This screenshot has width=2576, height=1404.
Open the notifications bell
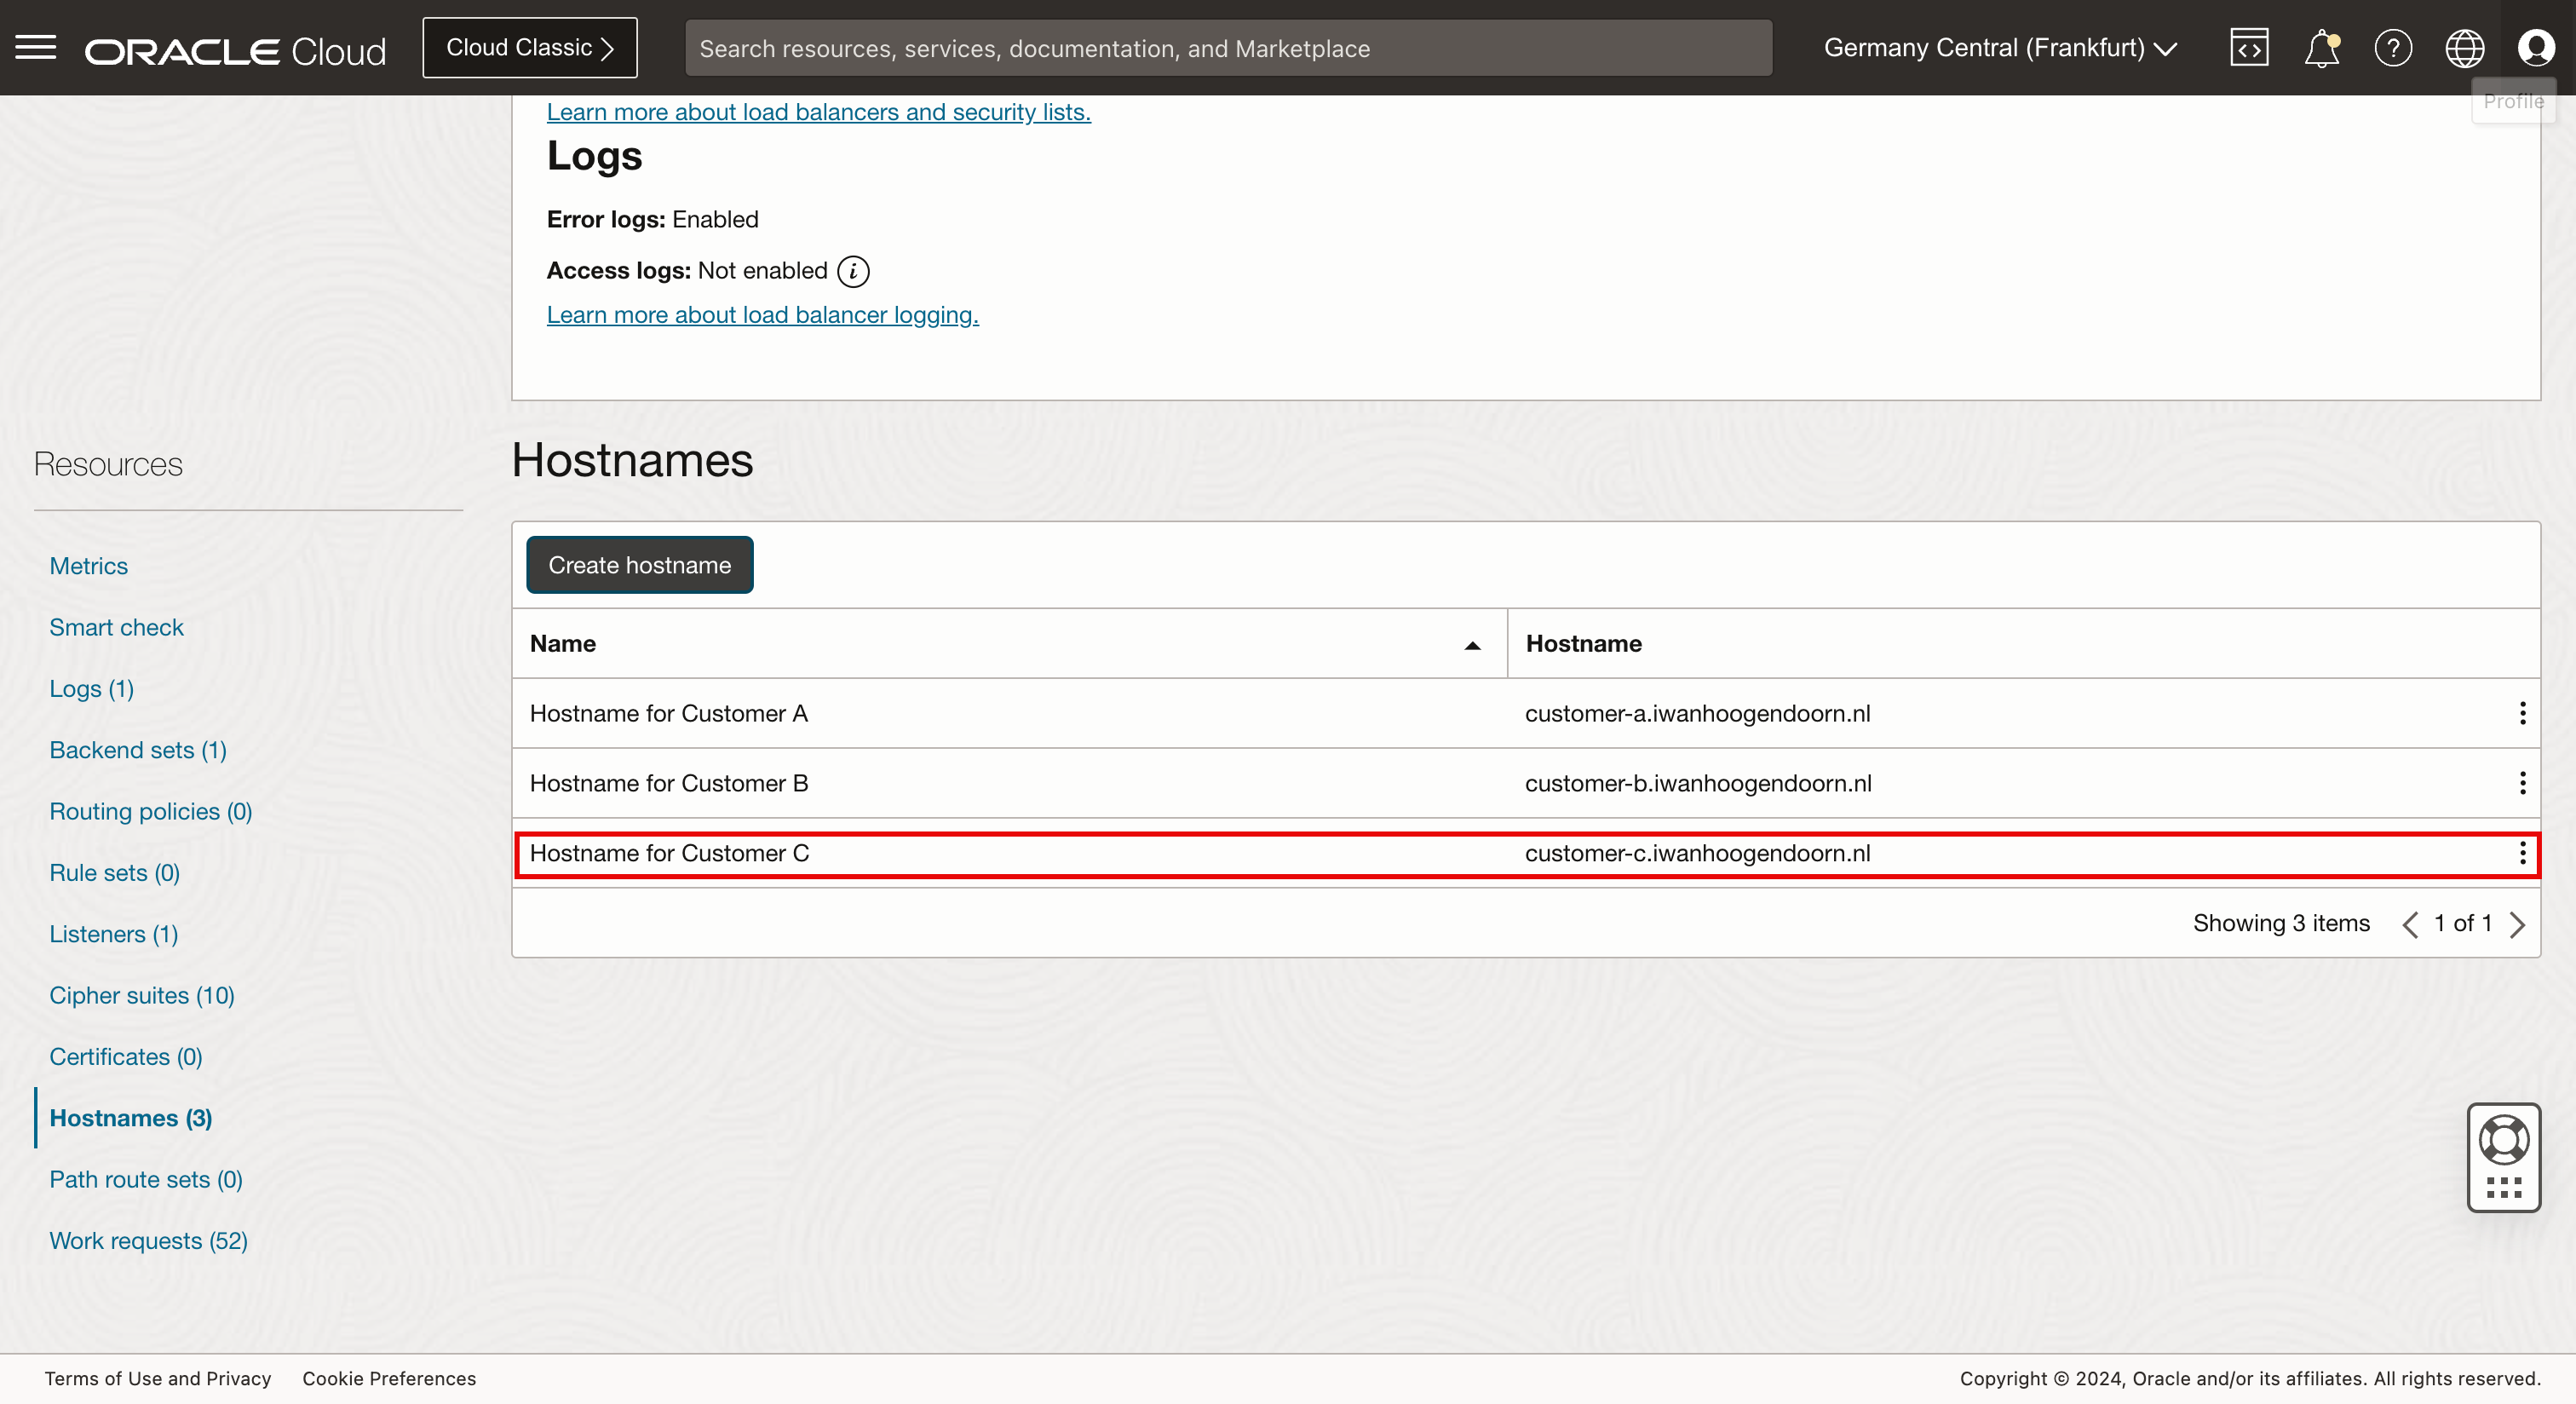click(2321, 48)
